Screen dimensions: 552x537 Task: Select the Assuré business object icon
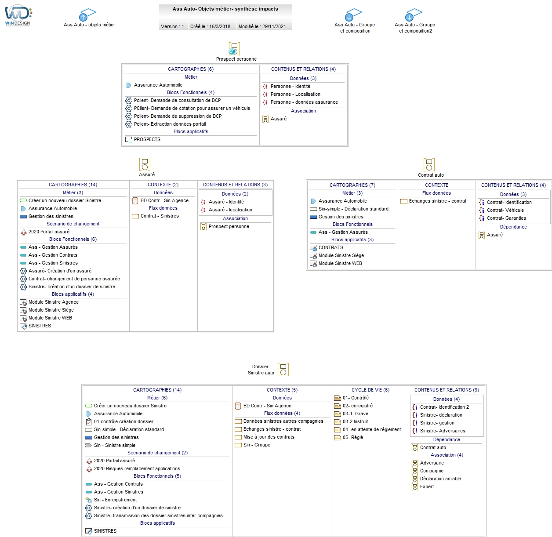(145, 164)
